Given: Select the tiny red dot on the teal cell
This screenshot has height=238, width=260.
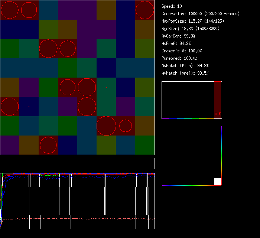Looking at the screenshot, I should [x=106, y=87].
